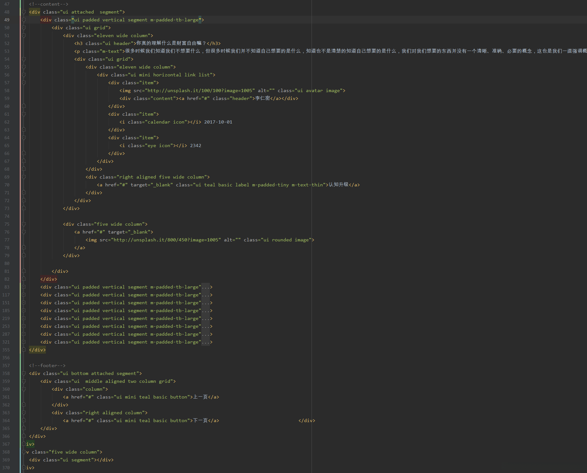Click the highlighted closing </div> on line 82
The height and width of the screenshot is (473, 587).
pyautogui.click(x=49, y=279)
